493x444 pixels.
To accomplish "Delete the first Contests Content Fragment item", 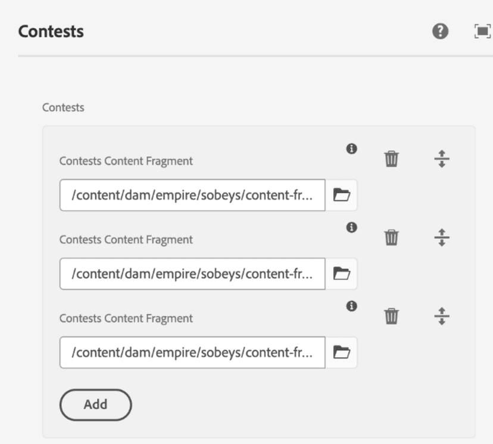I will [391, 159].
